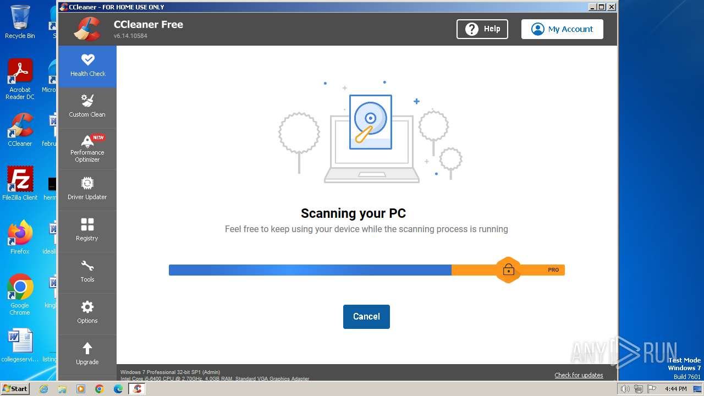This screenshot has height=396, width=704.
Task: Open the media player taskbar icon
Action: [x=81, y=389]
